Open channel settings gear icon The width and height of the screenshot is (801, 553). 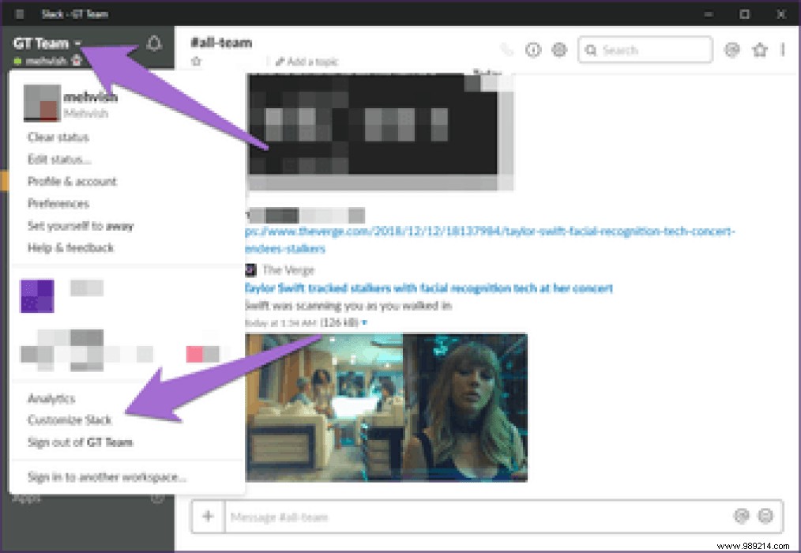(x=559, y=49)
